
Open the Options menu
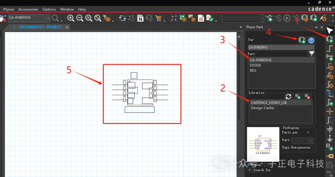[49, 9]
